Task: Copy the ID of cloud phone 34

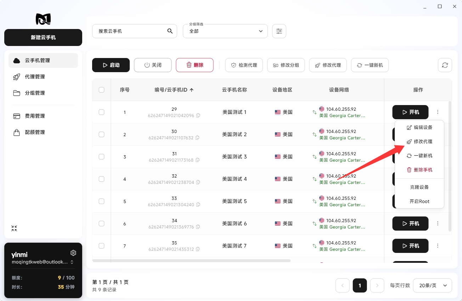Action: click(x=198, y=227)
